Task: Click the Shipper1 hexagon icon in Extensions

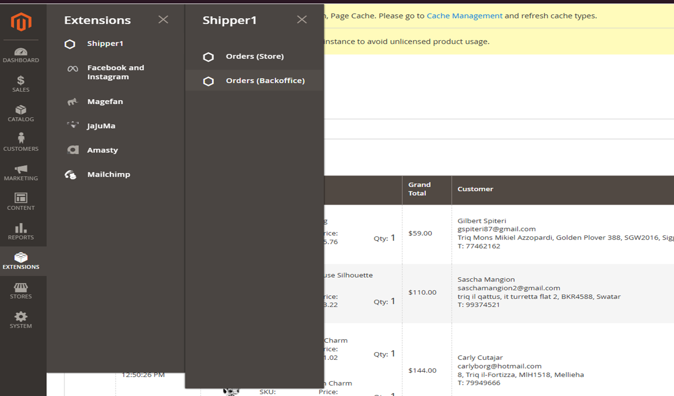Action: [x=70, y=44]
